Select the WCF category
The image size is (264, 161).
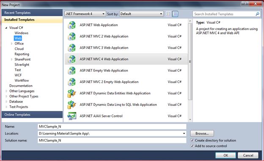(x=18, y=75)
